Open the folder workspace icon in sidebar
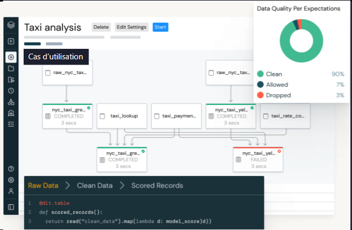Viewport: 352px width, 230px height. pyautogui.click(x=11, y=68)
